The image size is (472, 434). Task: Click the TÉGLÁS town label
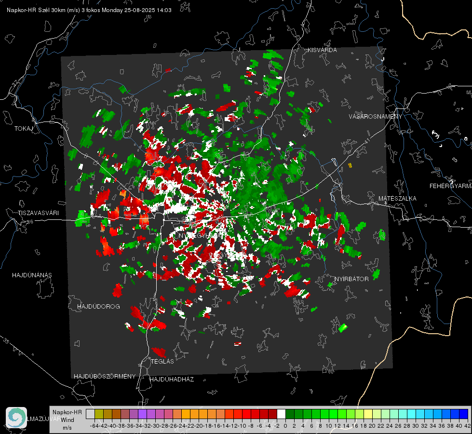[162, 361]
